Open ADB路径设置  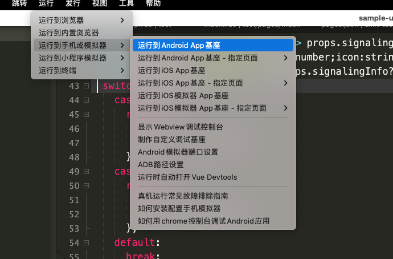[x=213, y=164]
